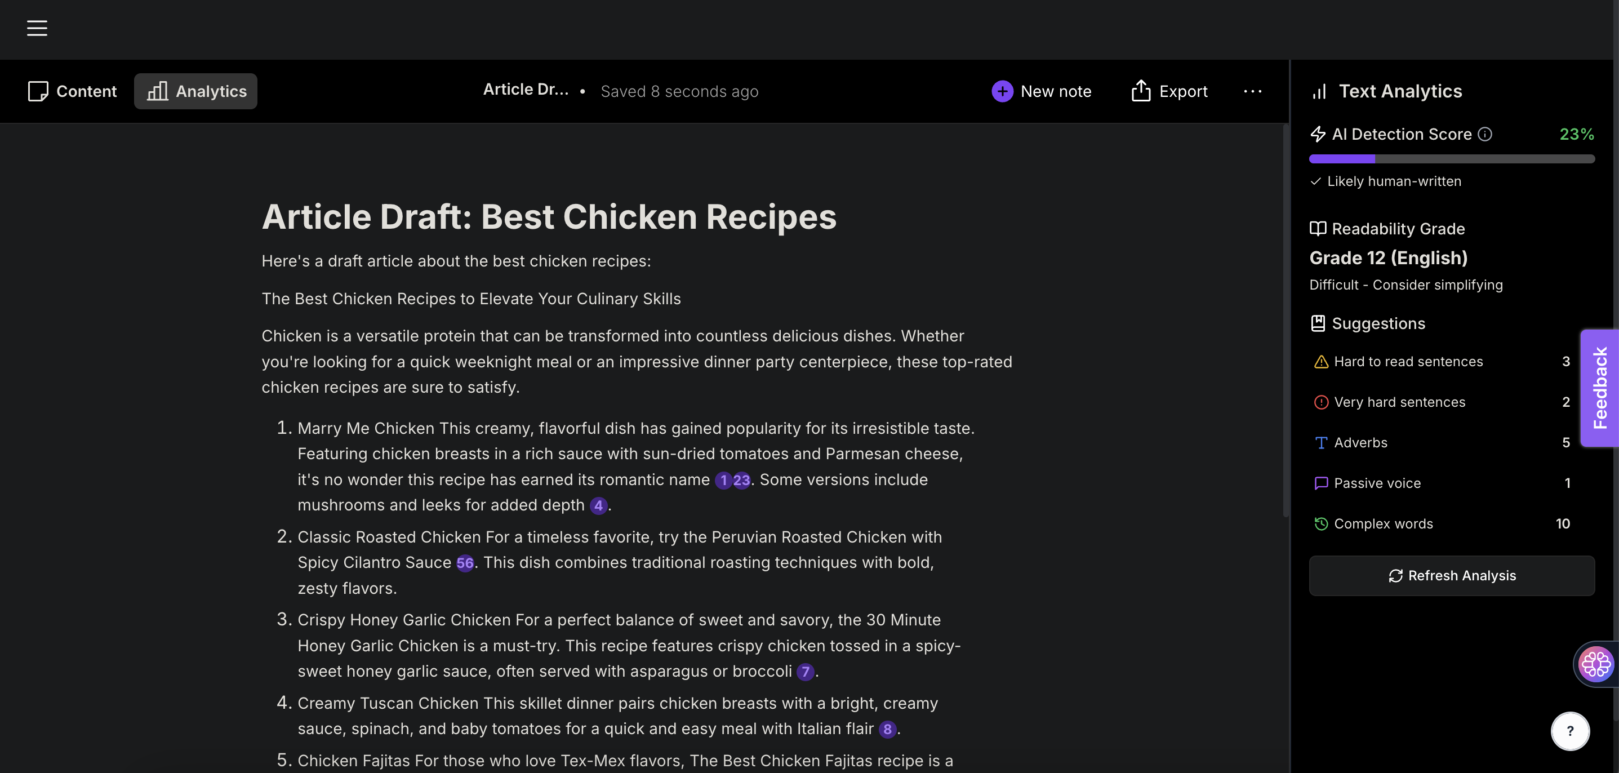The width and height of the screenshot is (1619, 773).
Task: Click citation badge 7 after broccoli
Action: (x=805, y=672)
